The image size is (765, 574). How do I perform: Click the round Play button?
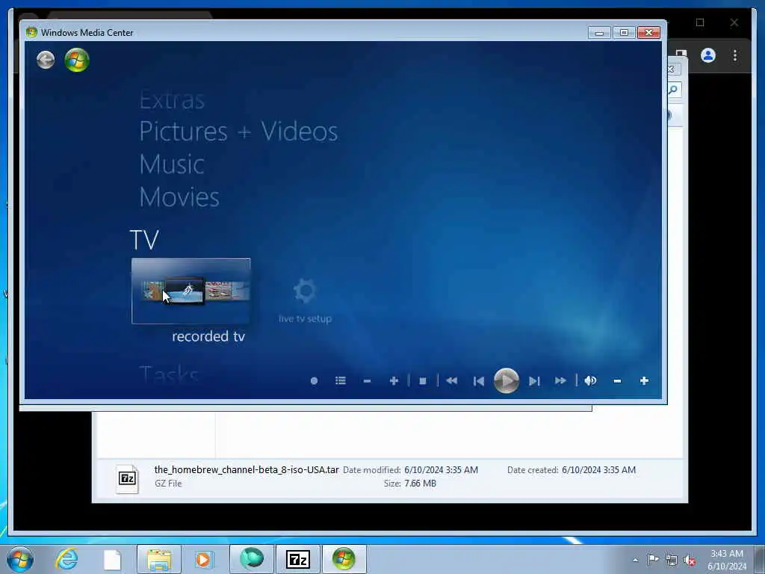506,380
